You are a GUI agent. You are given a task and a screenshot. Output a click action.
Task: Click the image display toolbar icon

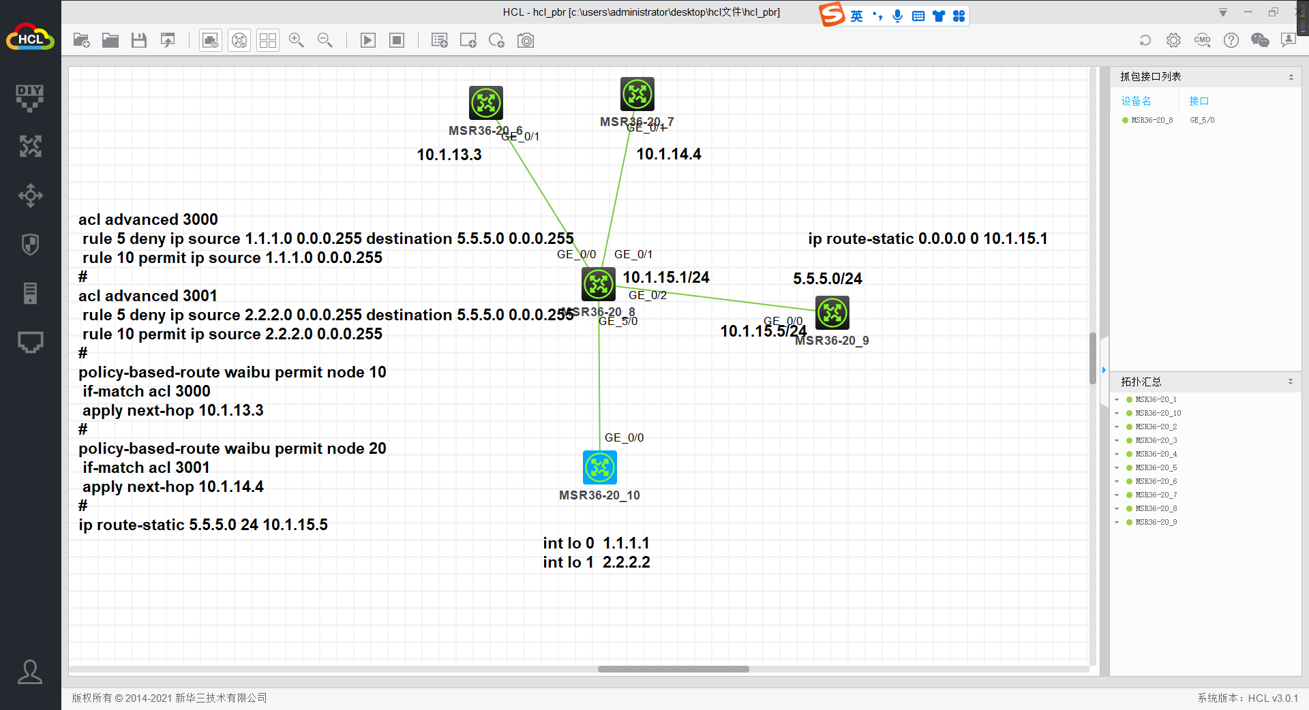(x=211, y=41)
